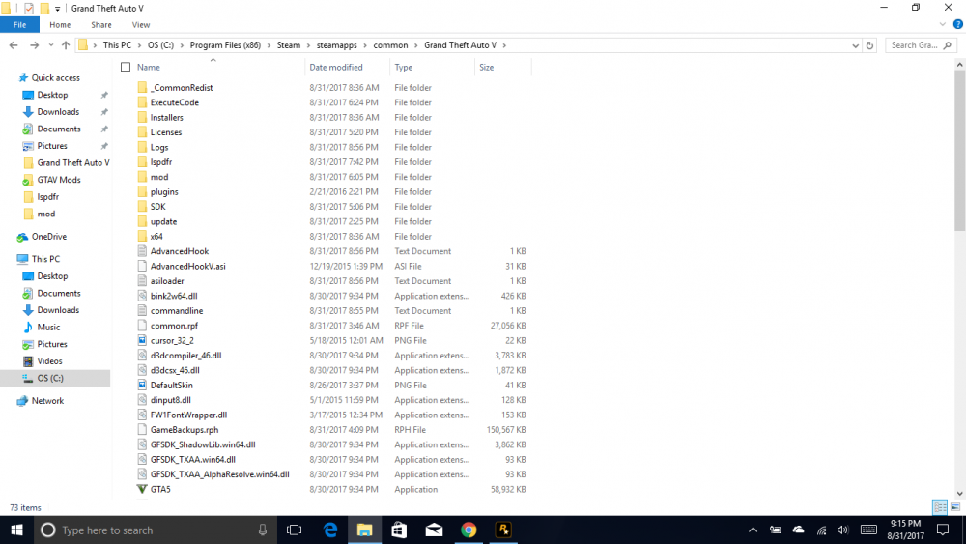
Task: Sort files by Name column
Action: [x=149, y=67]
